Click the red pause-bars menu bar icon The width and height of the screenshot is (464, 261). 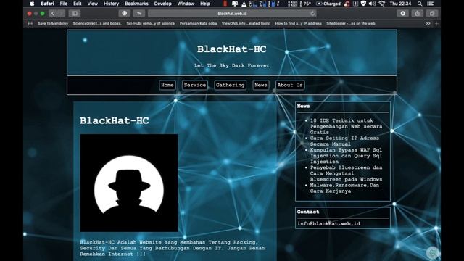(225, 4)
